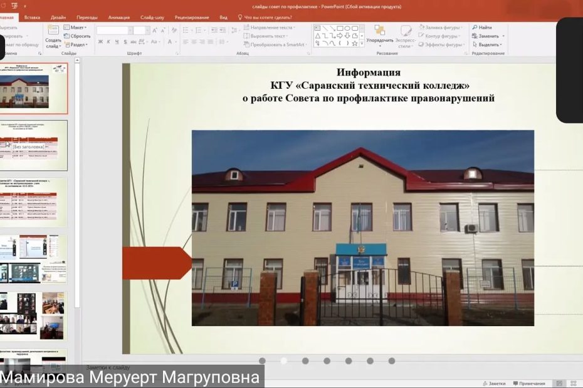Image resolution: width=583 pixels, height=388 pixels.
Task: Click the Создать слайд icon
Action: point(53,31)
